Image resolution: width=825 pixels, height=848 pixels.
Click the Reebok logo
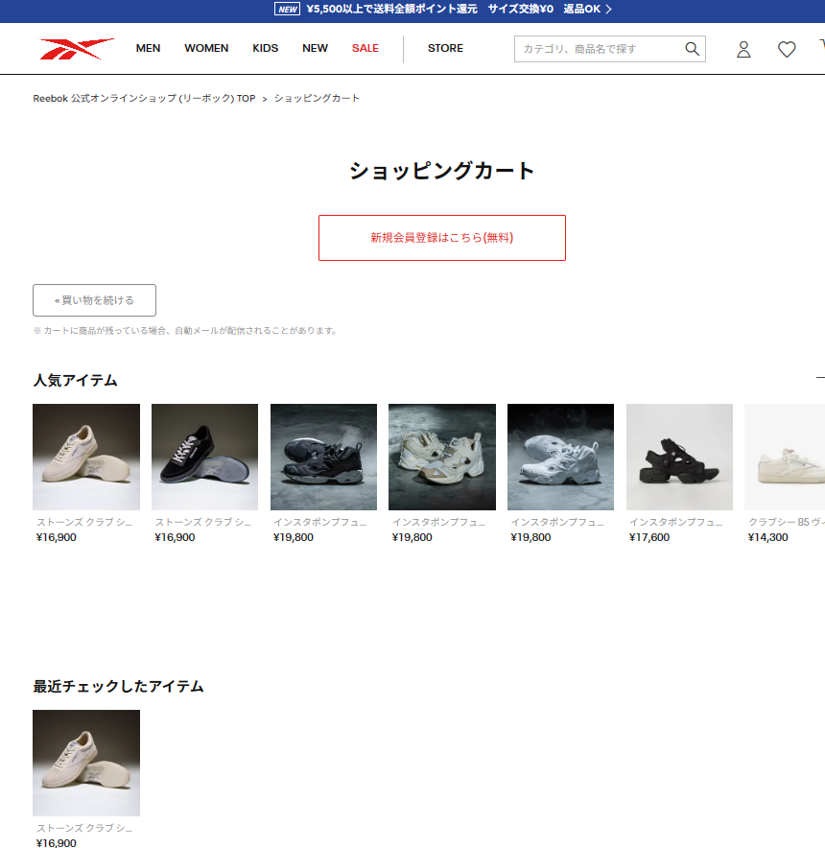click(77, 49)
